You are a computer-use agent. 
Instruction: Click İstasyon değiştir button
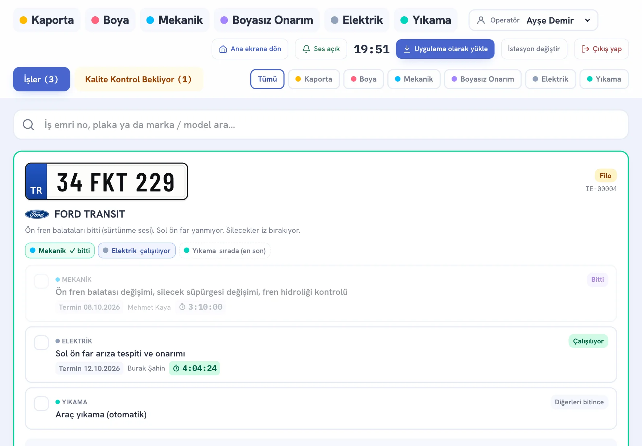534,49
